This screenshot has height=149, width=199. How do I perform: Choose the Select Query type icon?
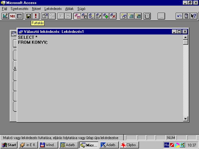77,16
